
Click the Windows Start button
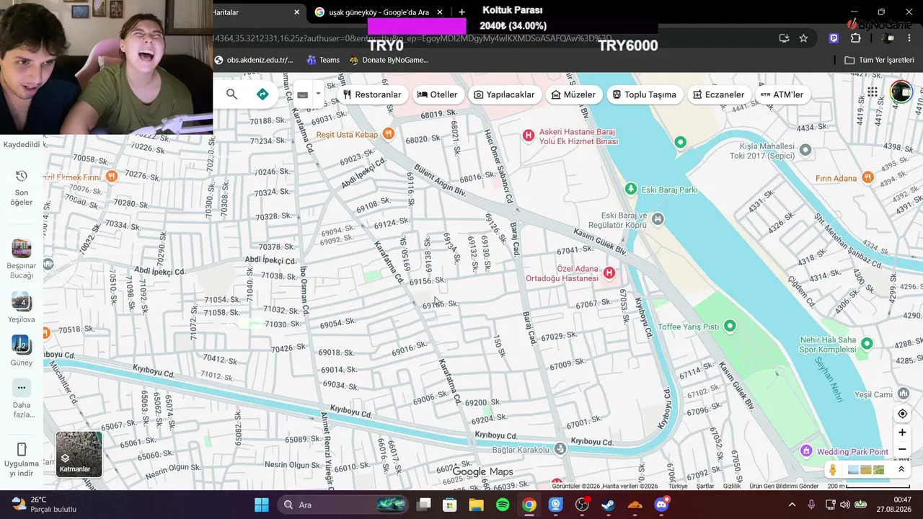click(261, 505)
